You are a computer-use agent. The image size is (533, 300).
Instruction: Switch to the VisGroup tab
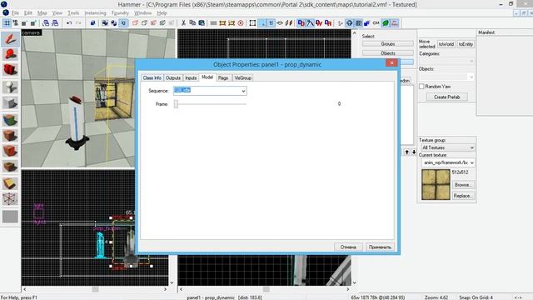[x=242, y=77]
